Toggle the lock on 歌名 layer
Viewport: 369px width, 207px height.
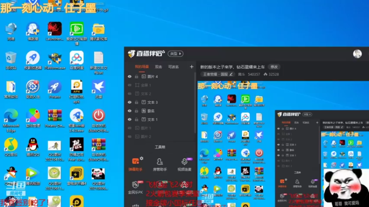point(137,111)
